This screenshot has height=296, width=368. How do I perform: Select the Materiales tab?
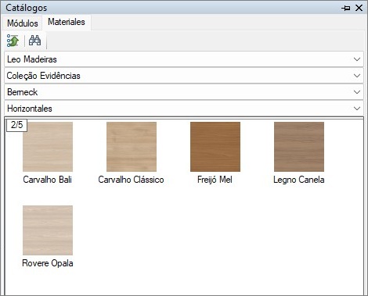[x=67, y=22]
